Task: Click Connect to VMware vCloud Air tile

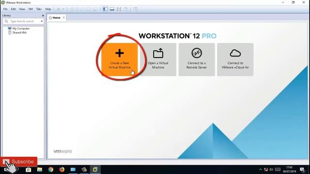Action: pyautogui.click(x=235, y=59)
